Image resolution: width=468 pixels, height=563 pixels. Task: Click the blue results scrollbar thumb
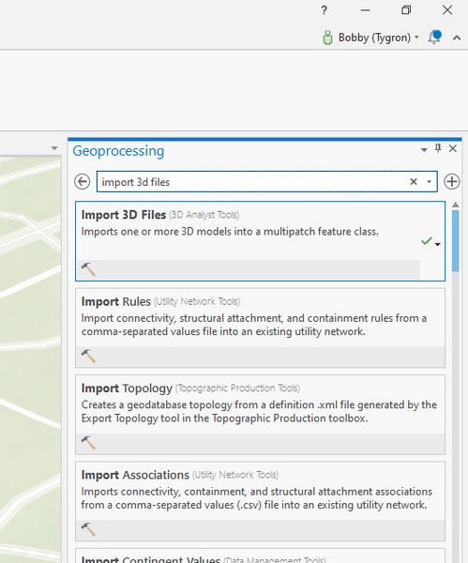tap(456, 240)
